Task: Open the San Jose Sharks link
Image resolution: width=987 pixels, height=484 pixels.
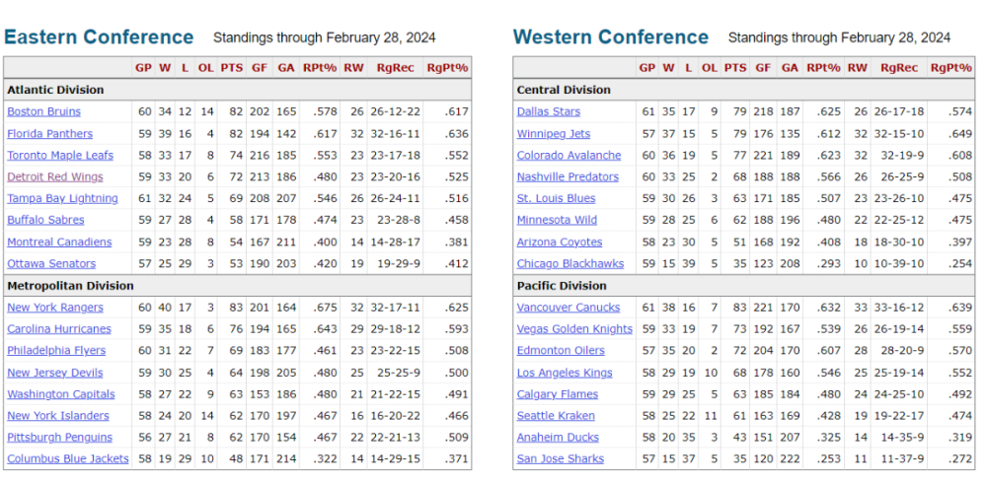Action: (x=561, y=459)
